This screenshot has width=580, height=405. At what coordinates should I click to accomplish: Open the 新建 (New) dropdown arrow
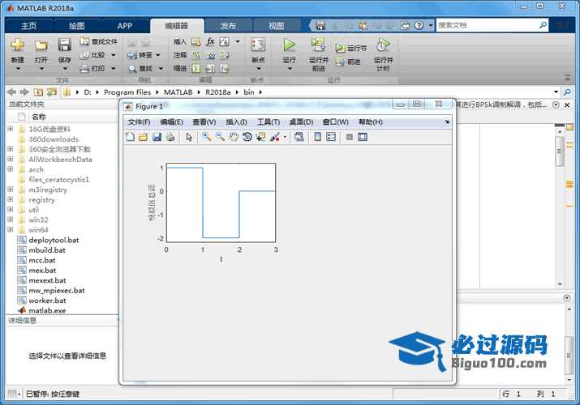17,69
